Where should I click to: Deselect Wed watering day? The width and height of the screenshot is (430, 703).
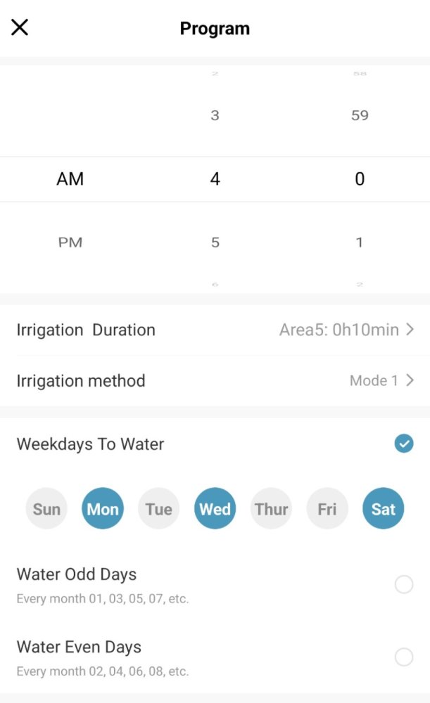pos(215,508)
